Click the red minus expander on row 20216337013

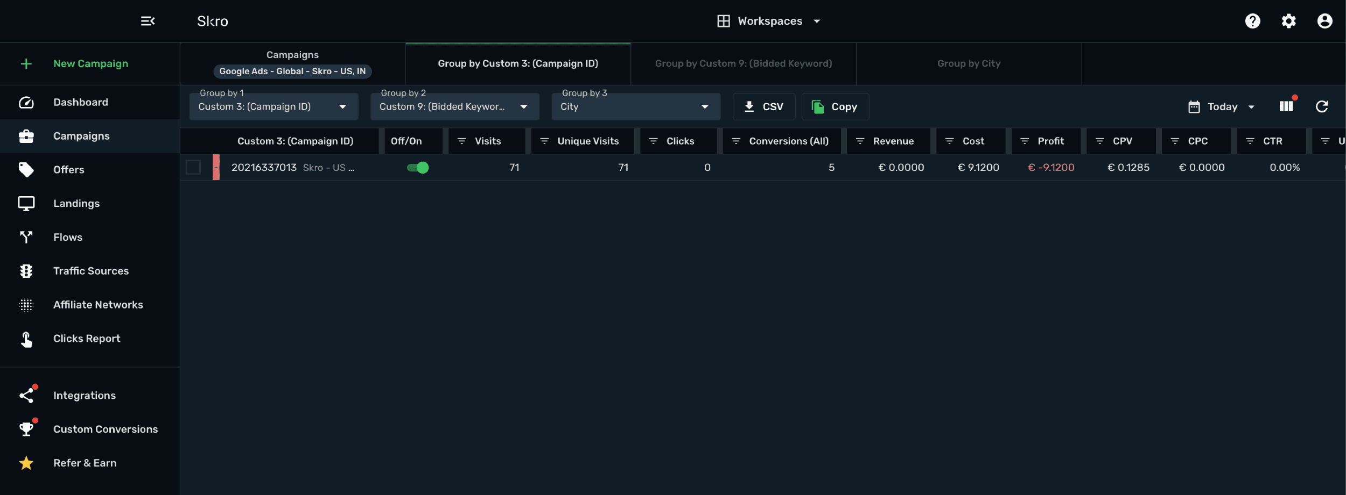216,167
